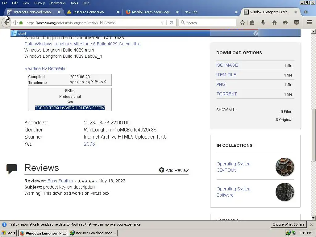Click the notification bar info icon
316x237 pixels.
click(4, 225)
